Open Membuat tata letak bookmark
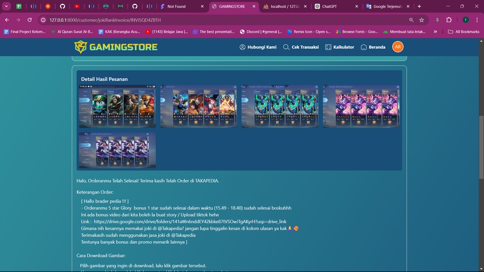Viewport: 484px width, 272px height. (x=404, y=31)
